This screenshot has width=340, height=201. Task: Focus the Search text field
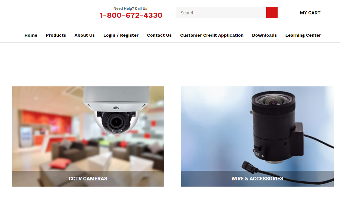point(221,13)
